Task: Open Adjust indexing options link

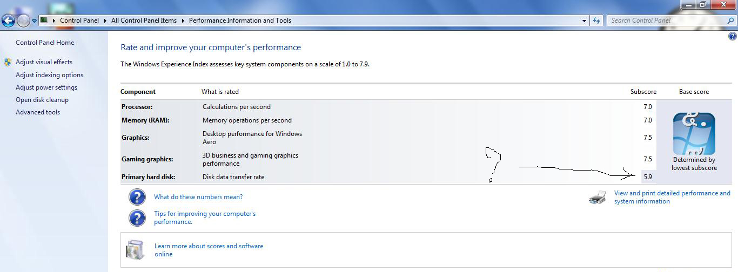Action: pos(49,75)
